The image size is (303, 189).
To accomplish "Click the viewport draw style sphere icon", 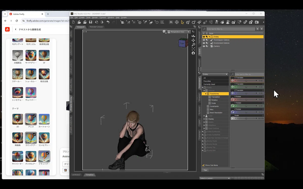I will coord(164,32).
